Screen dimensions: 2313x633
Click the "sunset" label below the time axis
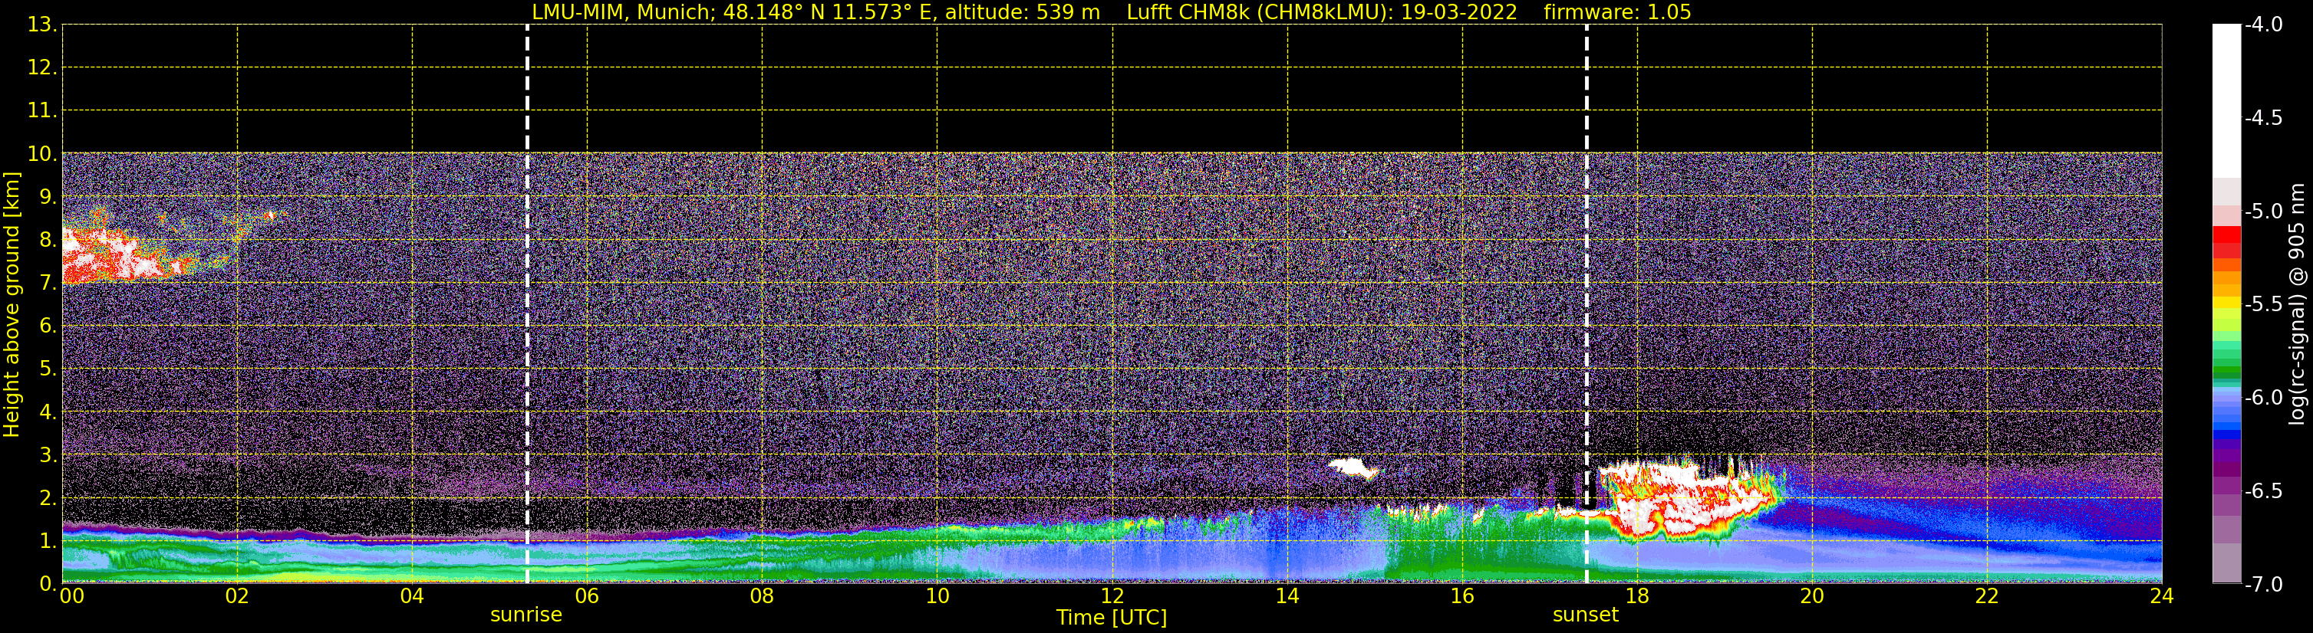1586,615
